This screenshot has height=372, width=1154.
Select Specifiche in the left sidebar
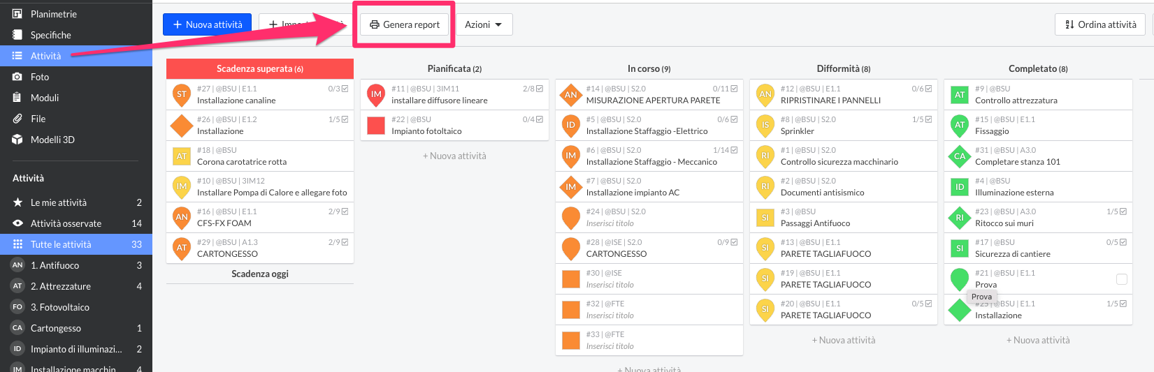[50, 35]
